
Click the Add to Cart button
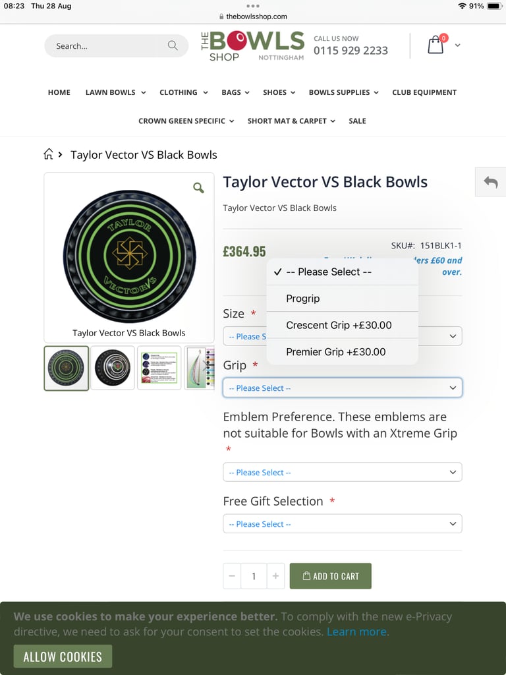point(331,576)
